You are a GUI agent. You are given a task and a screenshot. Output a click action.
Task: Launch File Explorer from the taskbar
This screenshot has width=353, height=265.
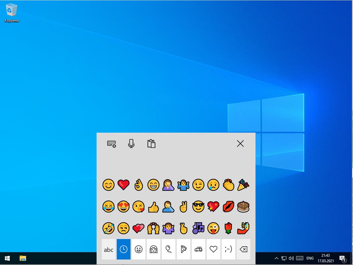click(23, 258)
